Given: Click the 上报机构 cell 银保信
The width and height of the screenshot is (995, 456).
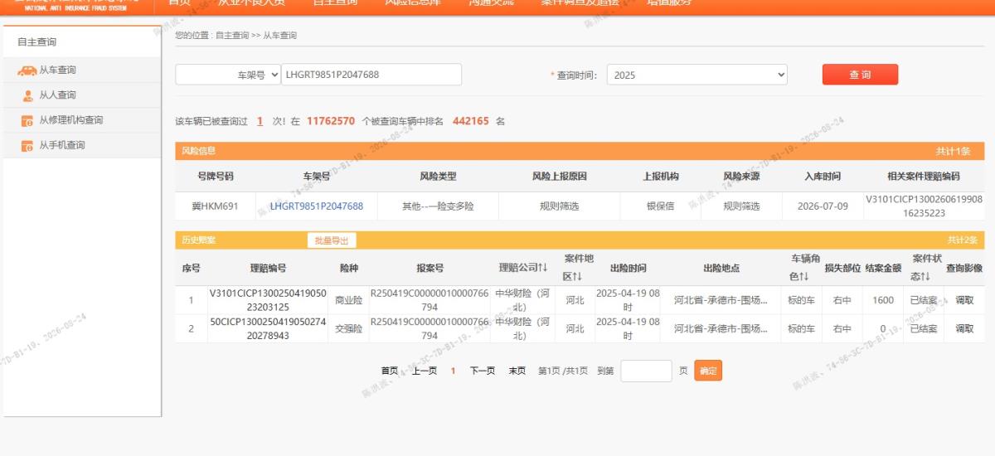Looking at the screenshot, I should point(661,206).
